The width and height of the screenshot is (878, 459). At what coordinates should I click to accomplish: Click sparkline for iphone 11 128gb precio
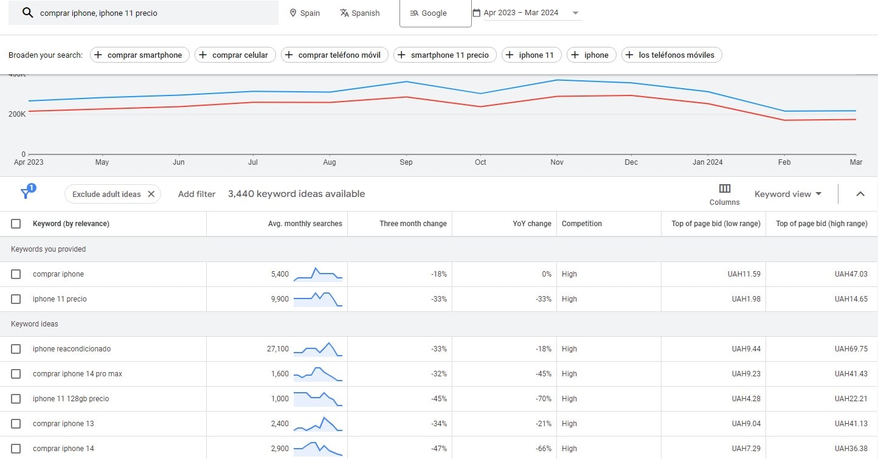[x=318, y=399]
